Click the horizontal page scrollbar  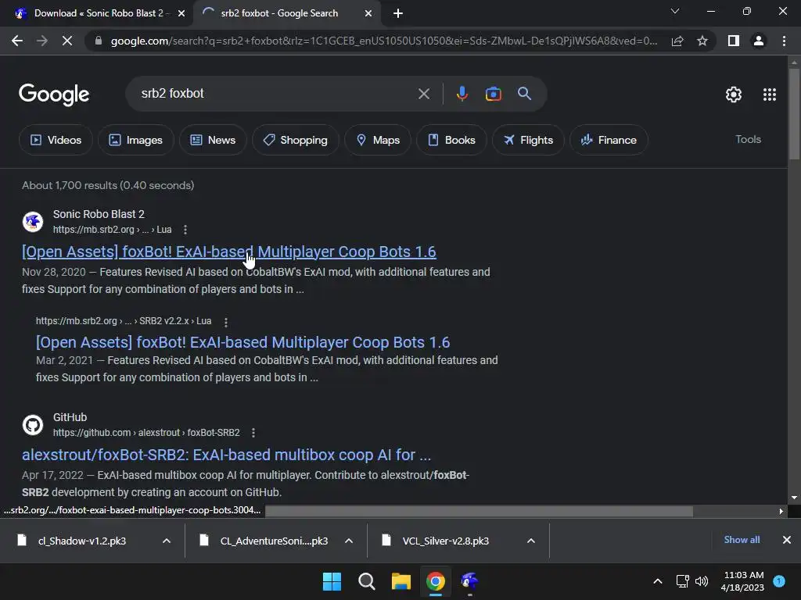[x=480, y=511]
